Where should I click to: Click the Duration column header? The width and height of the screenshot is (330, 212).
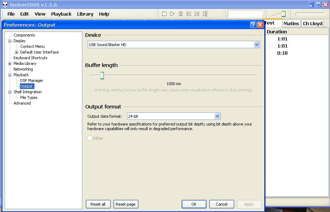tap(277, 32)
